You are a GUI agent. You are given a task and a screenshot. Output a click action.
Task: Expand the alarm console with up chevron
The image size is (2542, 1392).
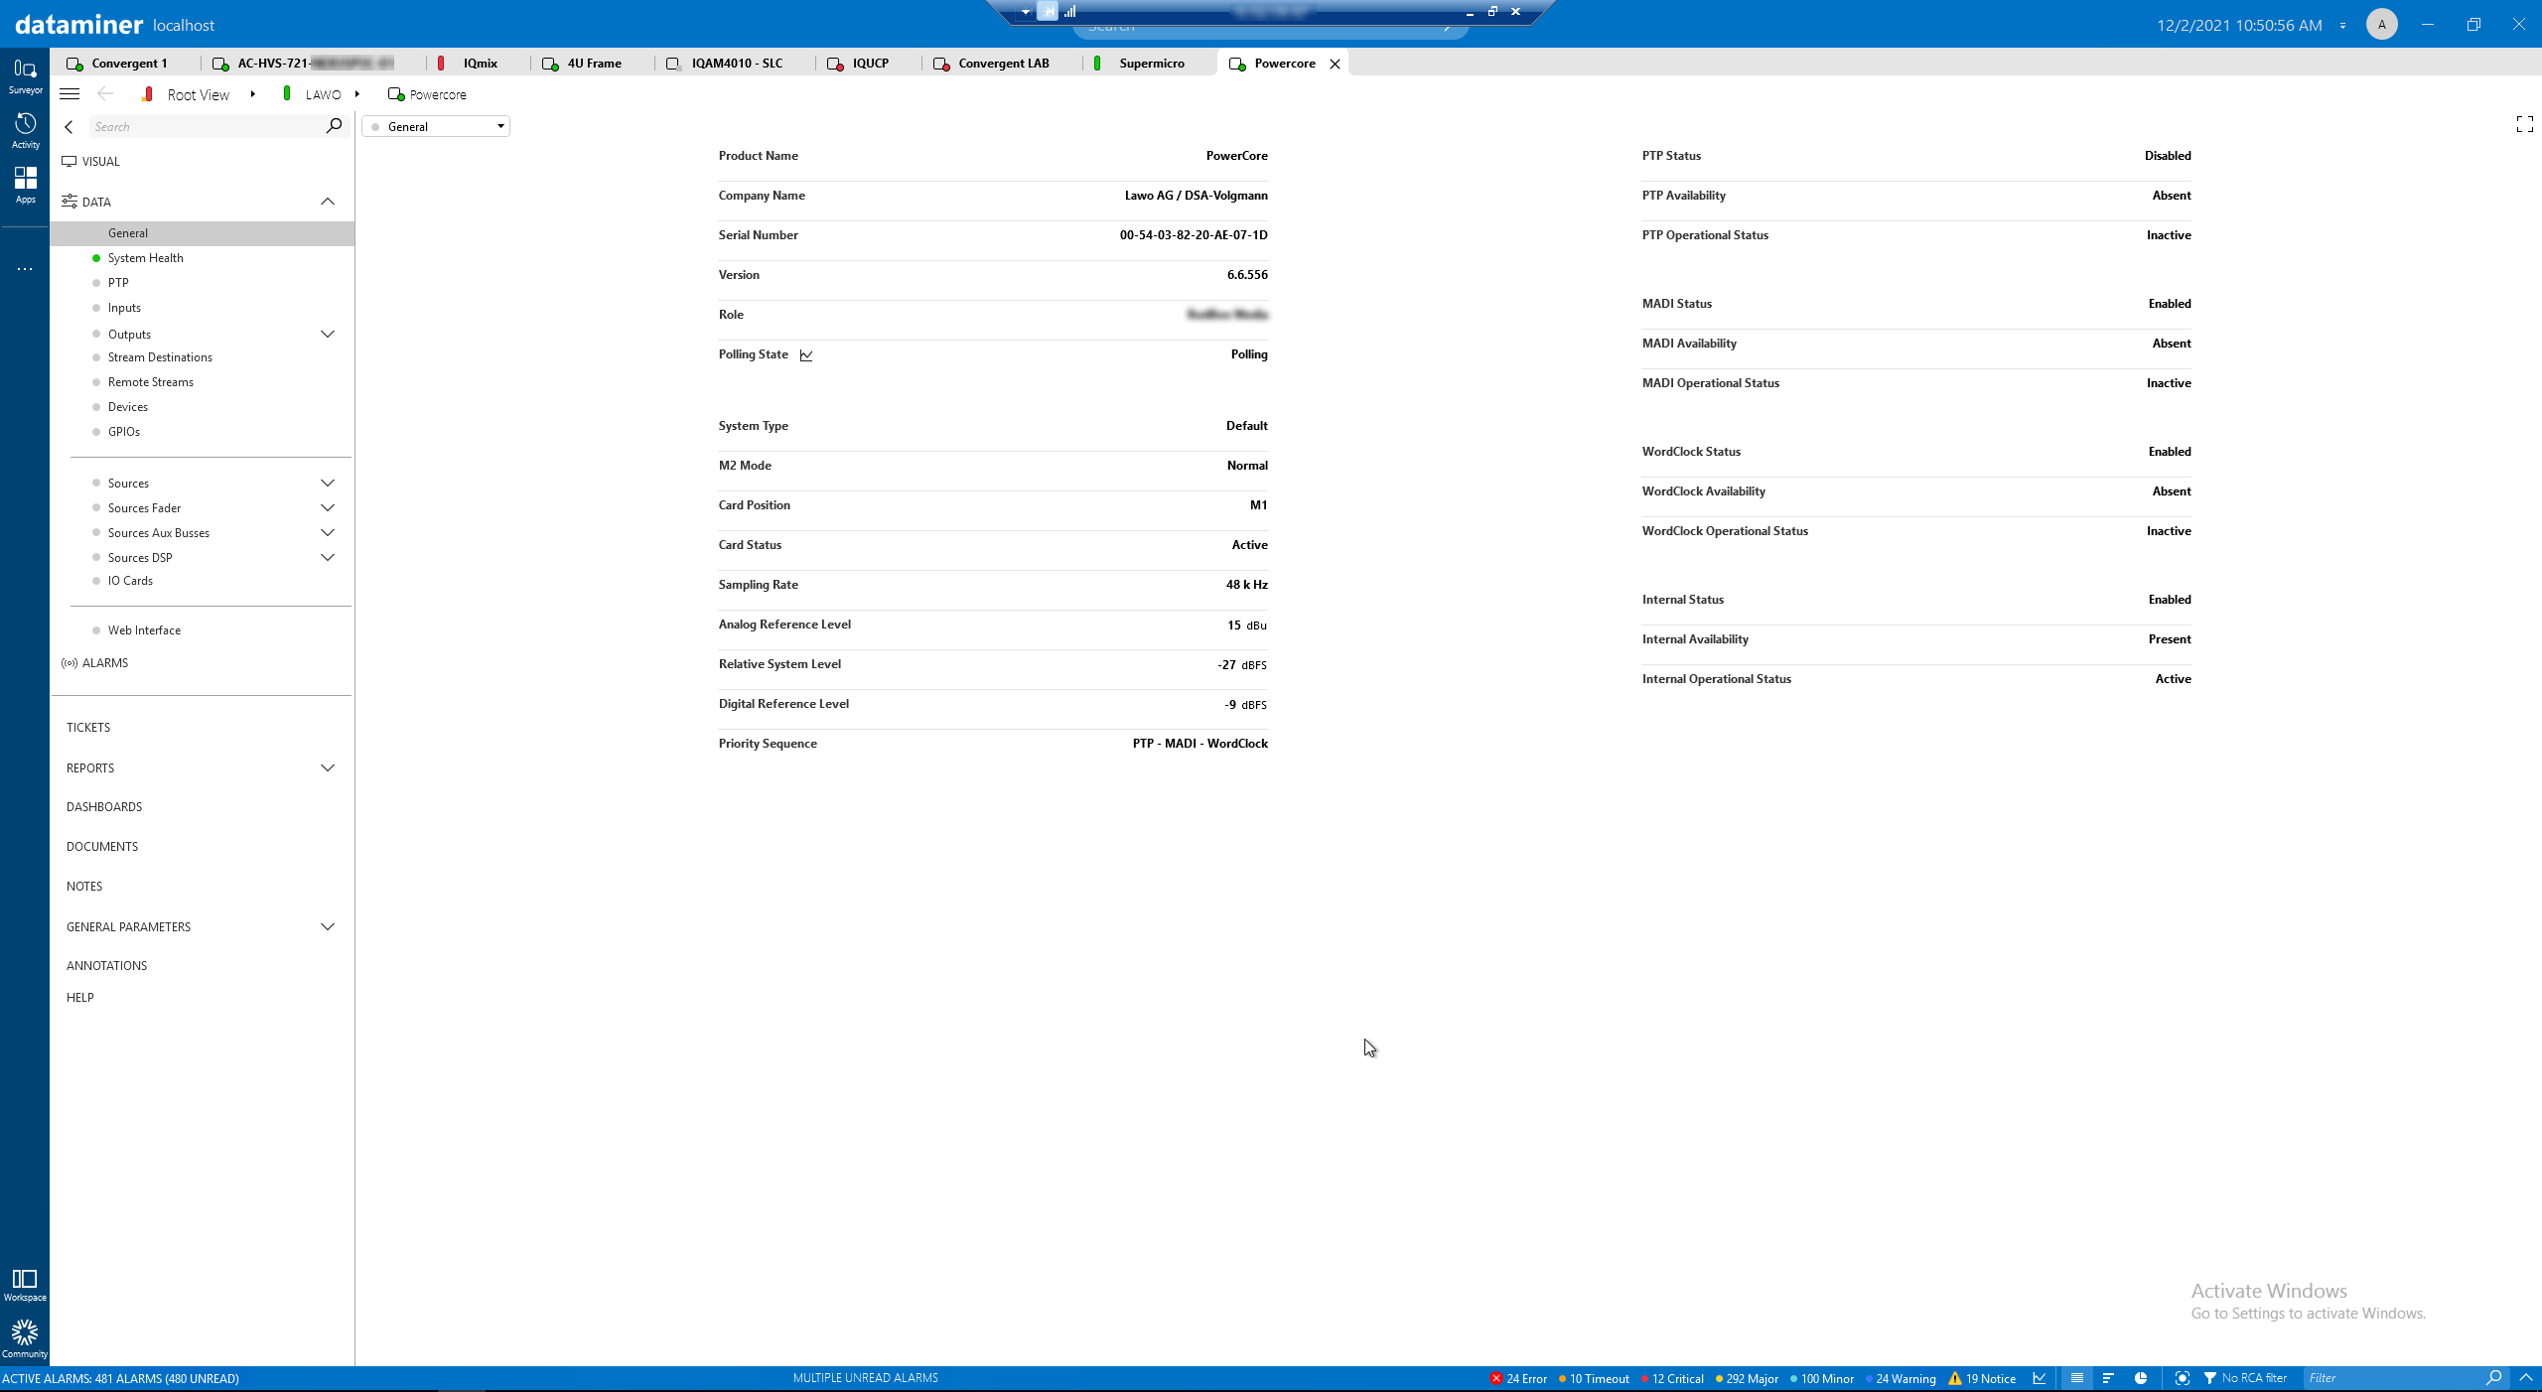click(2526, 1378)
